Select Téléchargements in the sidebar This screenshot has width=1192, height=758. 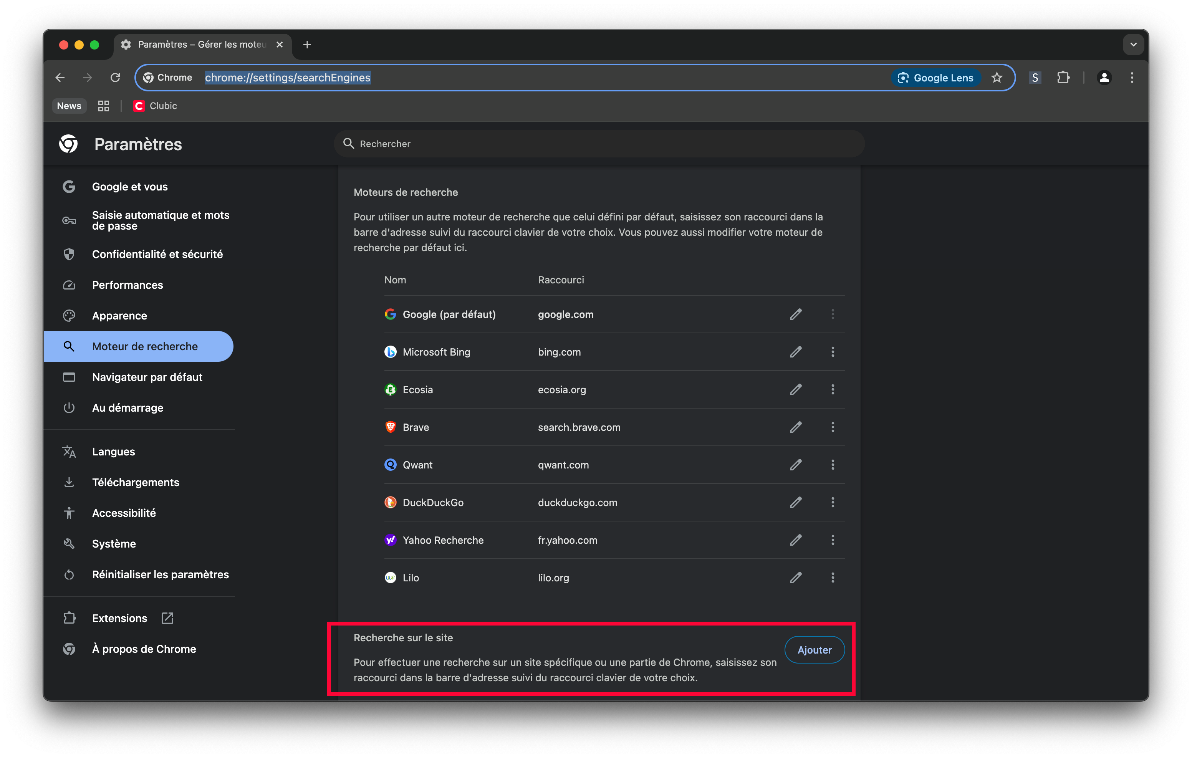pyautogui.click(x=135, y=482)
